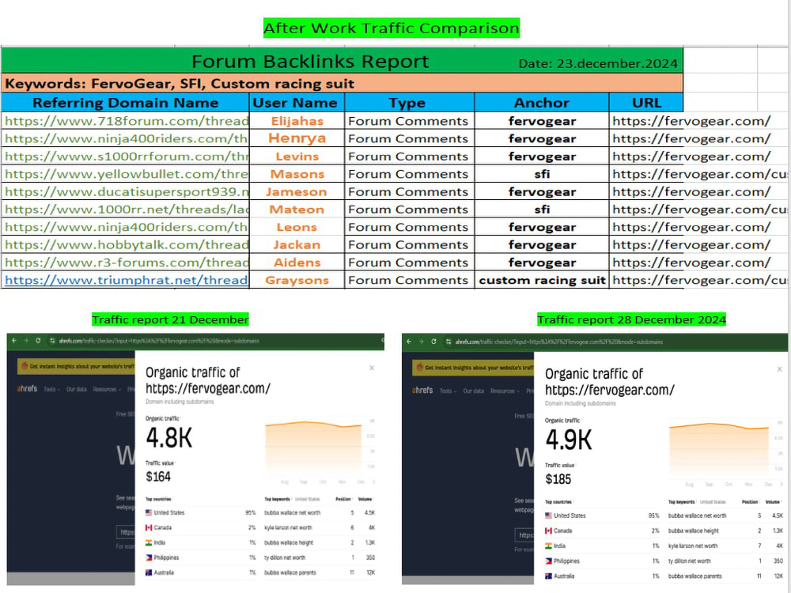
Task: Click traffic value $164
Action: (158, 477)
